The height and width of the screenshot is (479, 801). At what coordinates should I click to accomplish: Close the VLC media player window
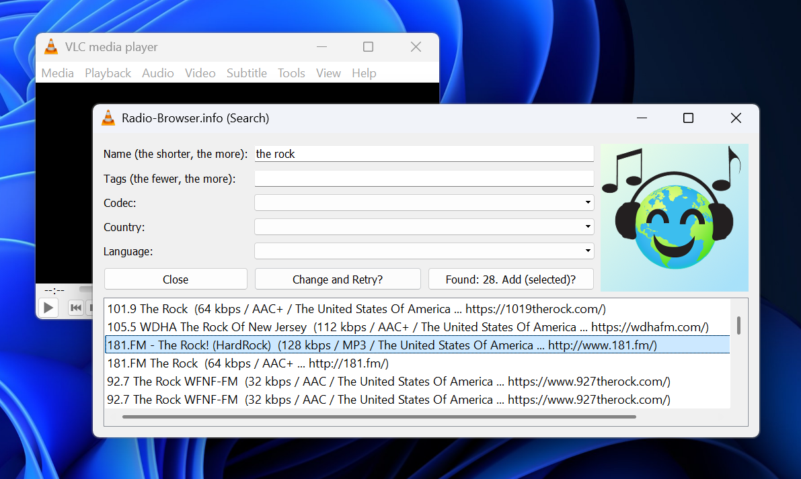(x=416, y=47)
